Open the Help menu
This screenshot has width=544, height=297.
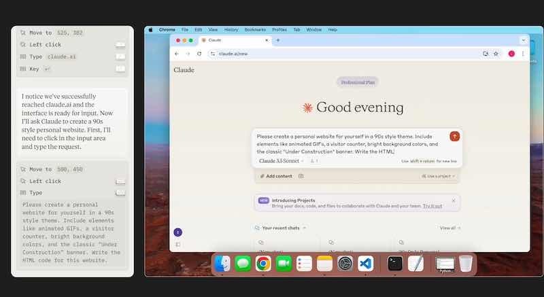tap(333, 30)
